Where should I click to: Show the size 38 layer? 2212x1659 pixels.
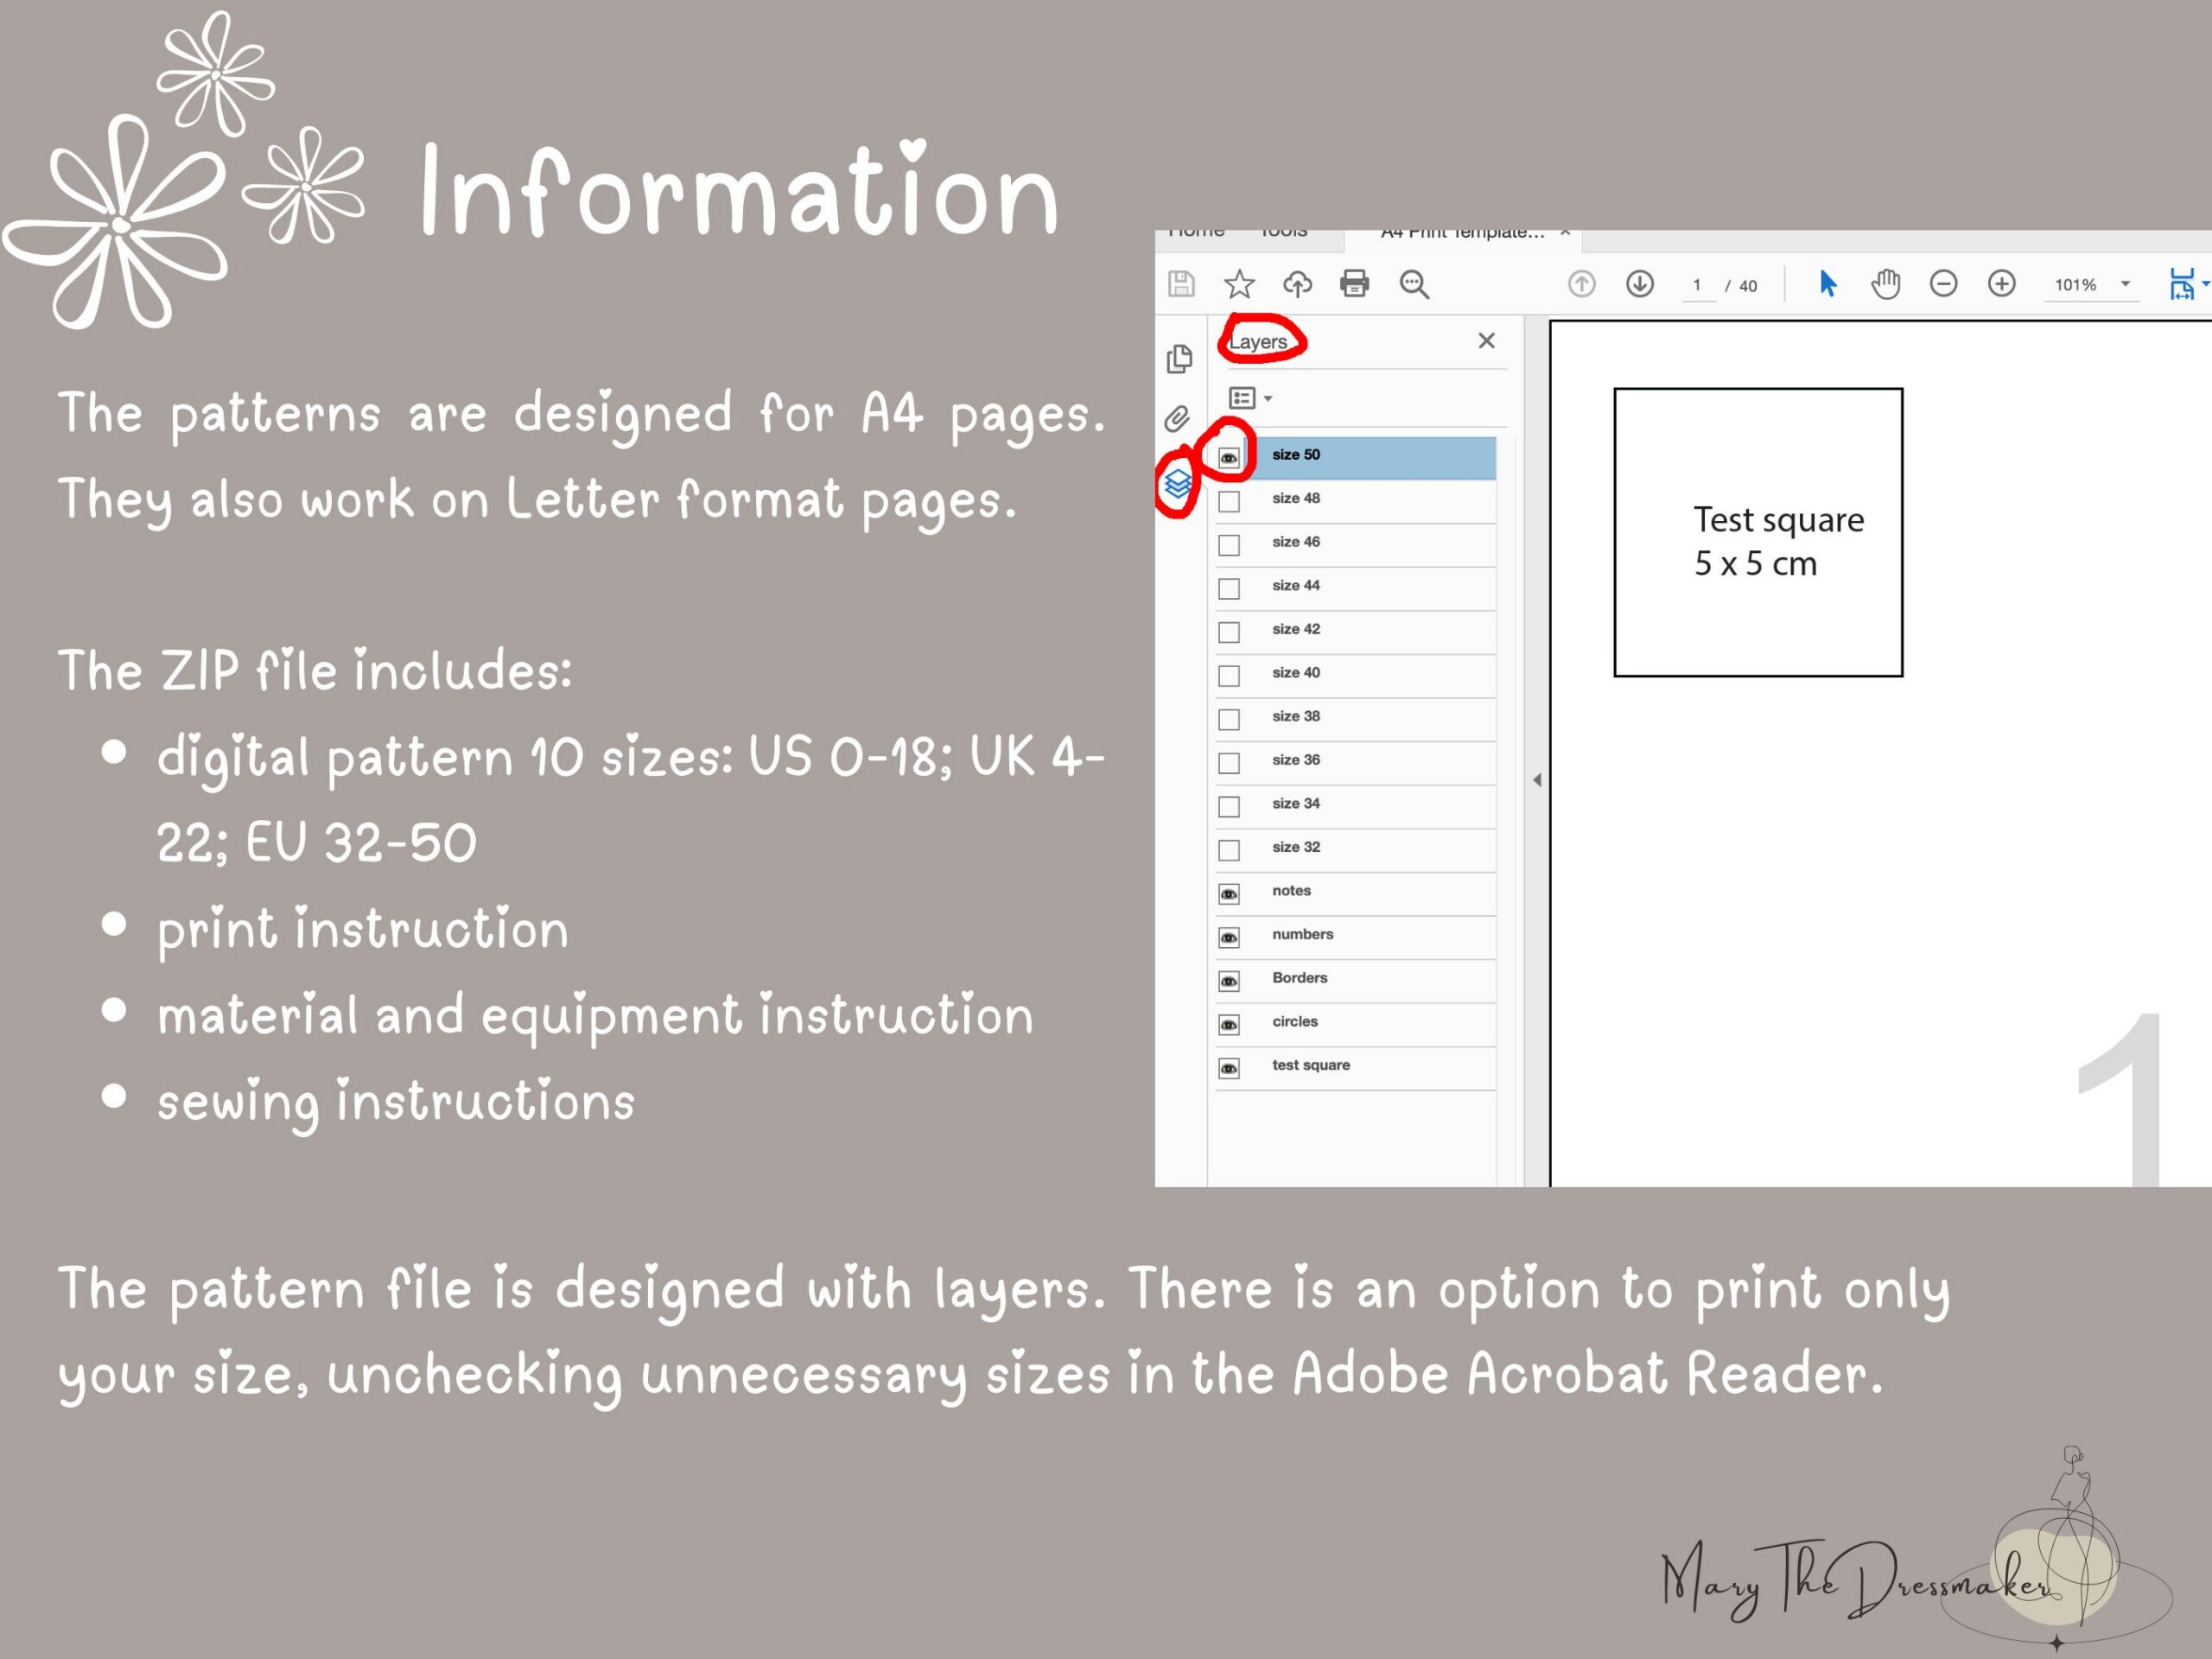(1229, 720)
